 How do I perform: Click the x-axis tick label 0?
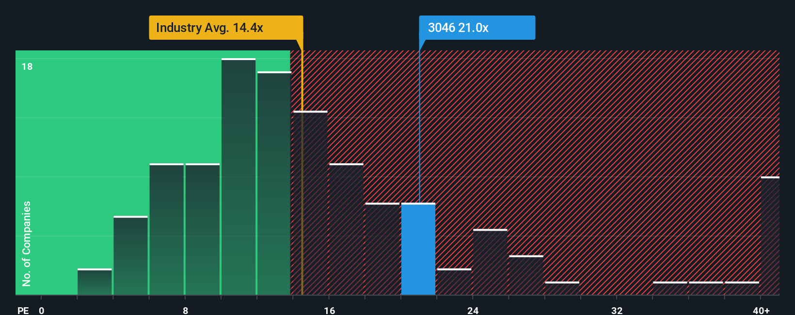click(42, 310)
